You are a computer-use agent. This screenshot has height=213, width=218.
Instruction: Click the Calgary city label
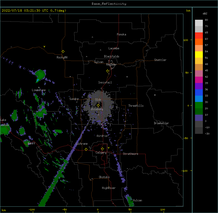(x=101, y=153)
